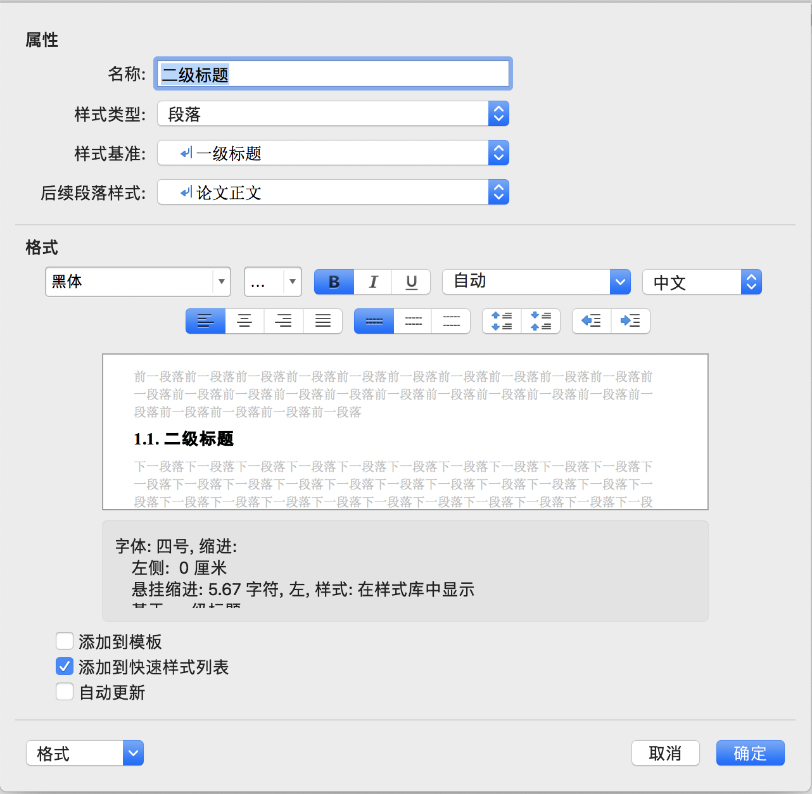Image resolution: width=812 pixels, height=794 pixels.
Task: Set 1.5 line spacing
Action: [x=413, y=321]
